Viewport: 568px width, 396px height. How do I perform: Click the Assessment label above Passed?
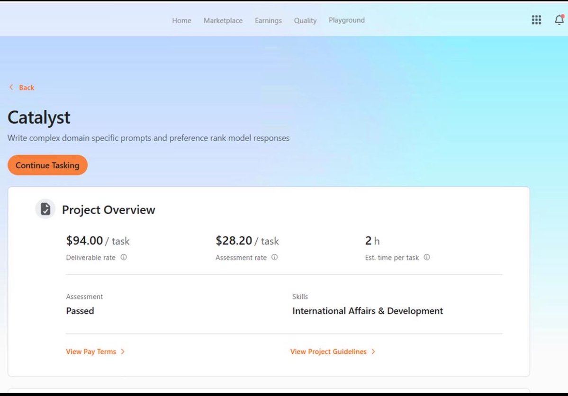[x=84, y=297]
